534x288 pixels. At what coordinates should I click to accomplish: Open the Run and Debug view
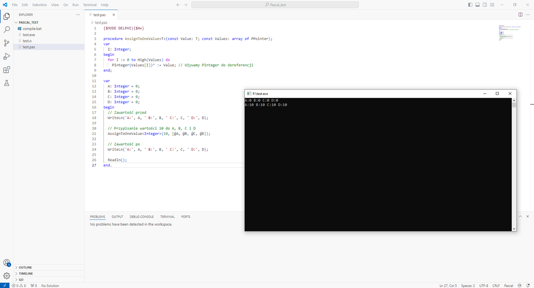[7, 56]
